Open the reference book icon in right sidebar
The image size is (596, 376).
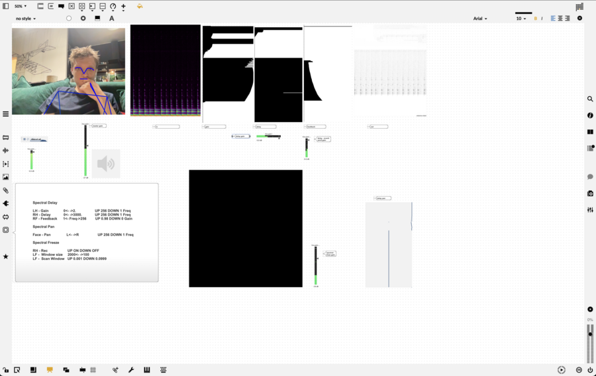pyautogui.click(x=590, y=132)
